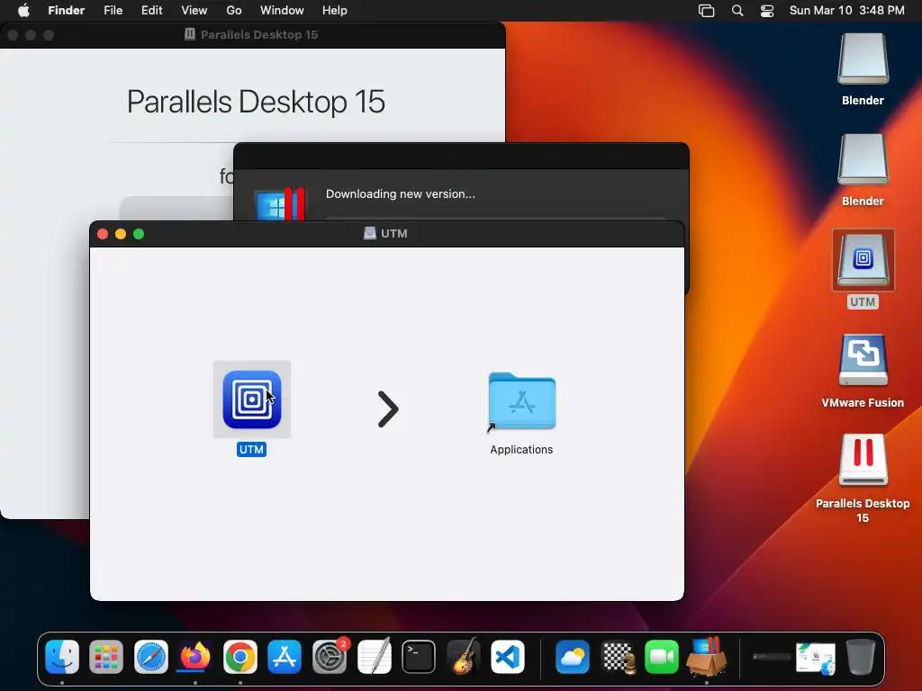The width and height of the screenshot is (922, 691).
Task: Select the second Blender disk on the desktop
Action: click(x=863, y=160)
